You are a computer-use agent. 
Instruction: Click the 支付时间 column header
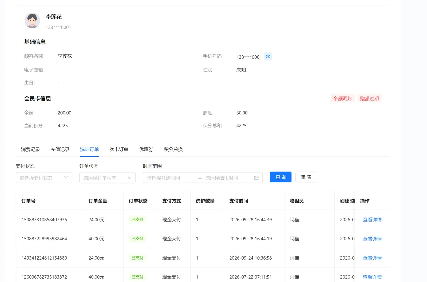point(239,201)
